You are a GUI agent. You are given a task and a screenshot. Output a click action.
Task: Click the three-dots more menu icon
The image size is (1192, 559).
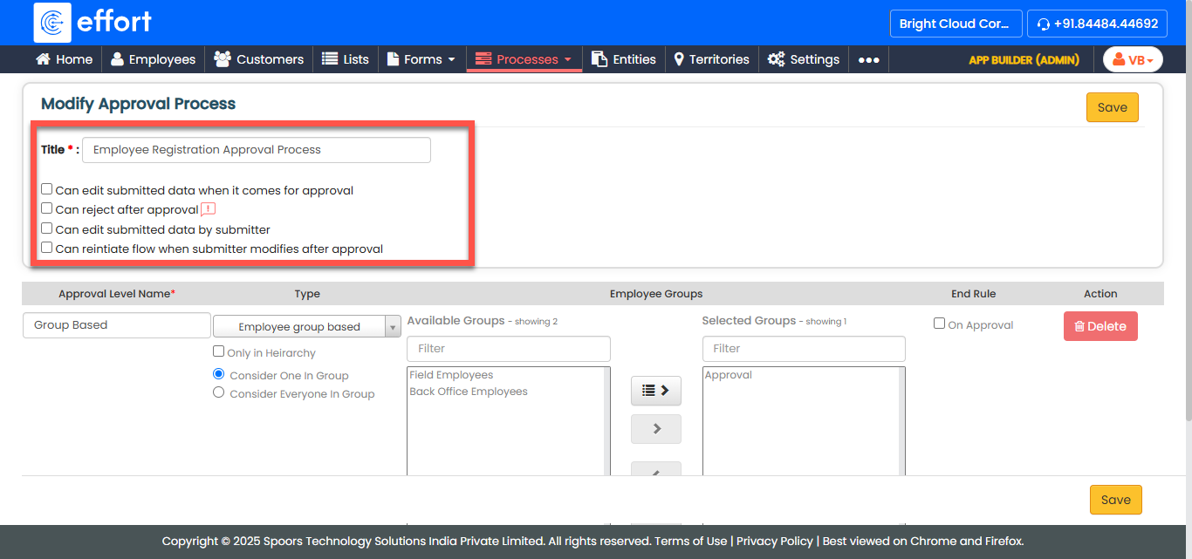(868, 59)
